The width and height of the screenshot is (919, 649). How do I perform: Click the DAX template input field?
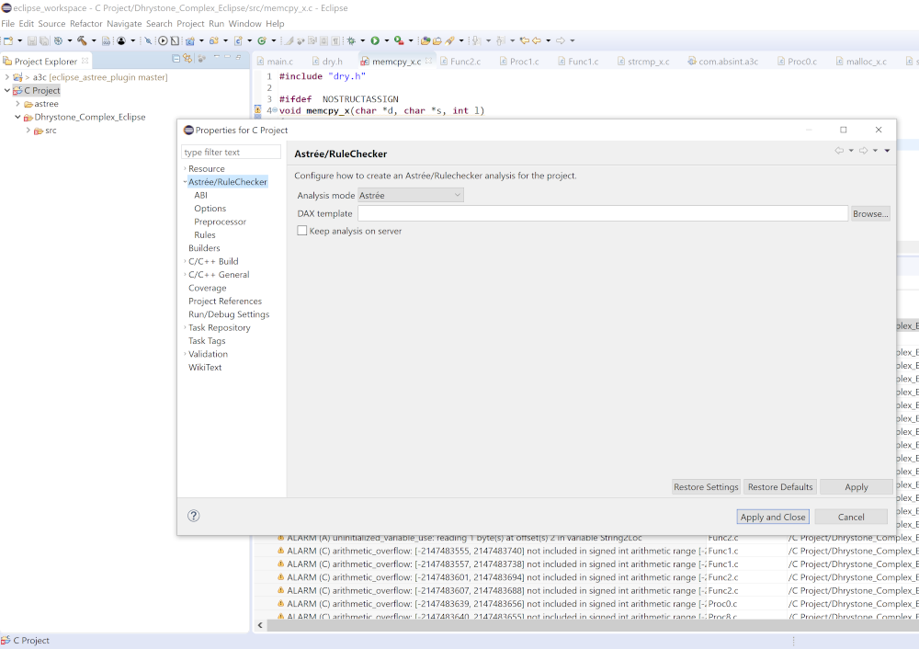click(603, 214)
